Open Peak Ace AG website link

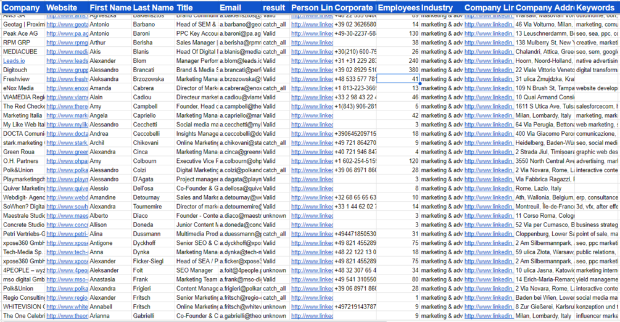[x=67, y=33]
